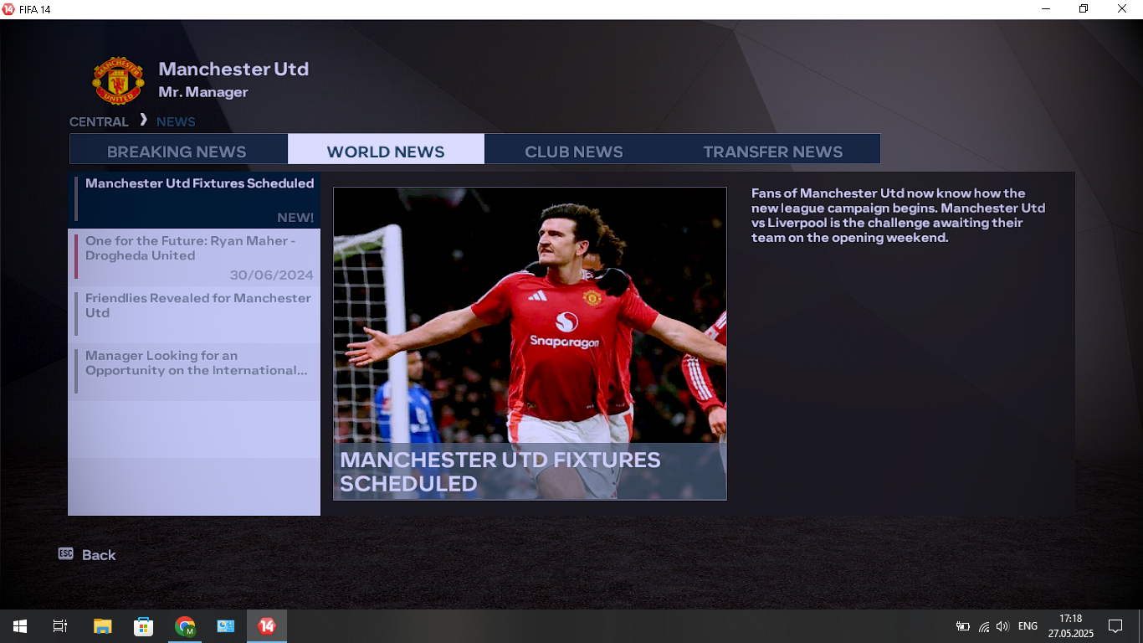Click the Manchester United club crest

pyautogui.click(x=118, y=80)
